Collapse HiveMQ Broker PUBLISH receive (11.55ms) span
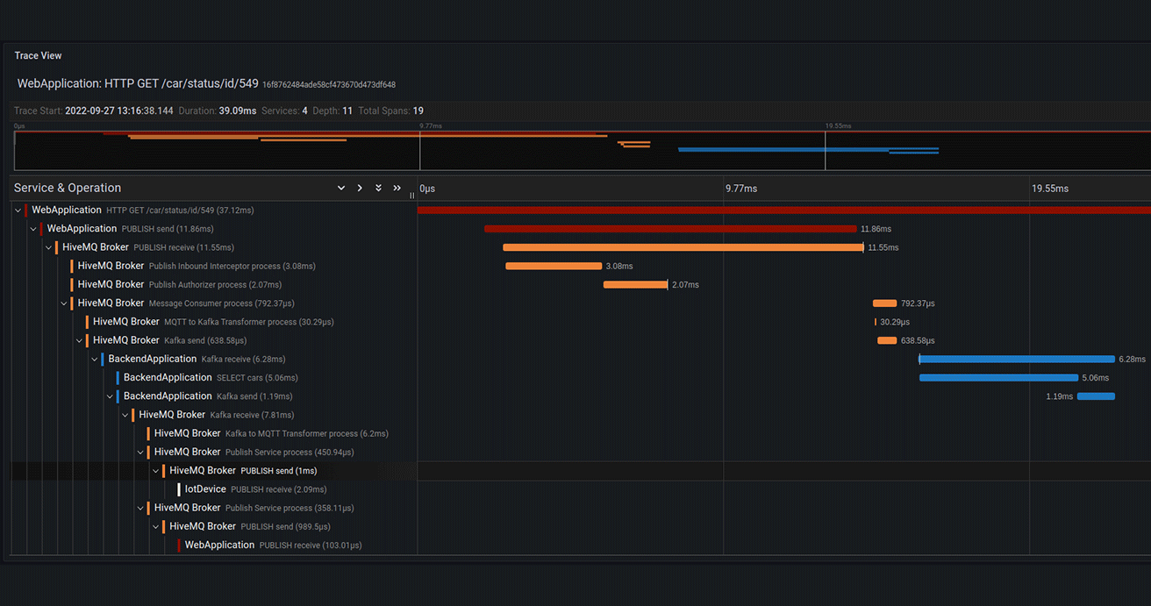Viewport: 1151px width, 606px height. (48, 247)
